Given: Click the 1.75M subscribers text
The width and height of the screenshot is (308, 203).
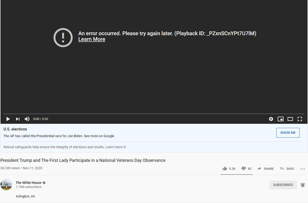Looking at the screenshot, I should 29,187.
